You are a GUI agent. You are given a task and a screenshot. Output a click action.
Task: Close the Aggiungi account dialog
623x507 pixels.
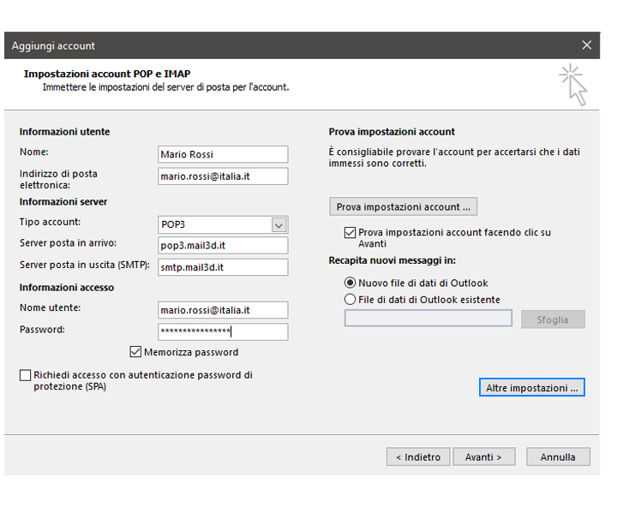(x=586, y=45)
